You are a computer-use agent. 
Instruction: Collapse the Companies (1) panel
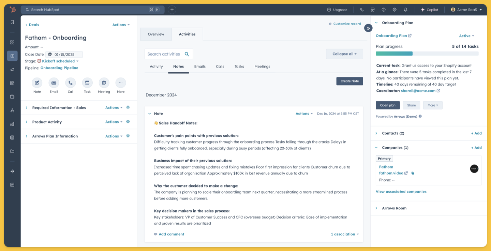(376, 148)
